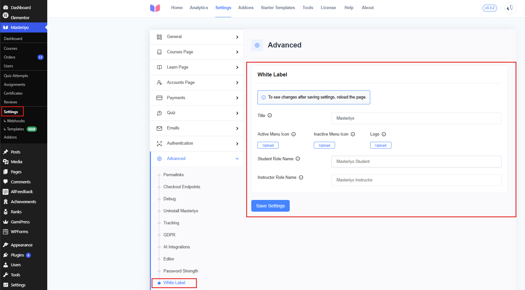
Task: Click the General settings grid icon
Action: pos(159,37)
